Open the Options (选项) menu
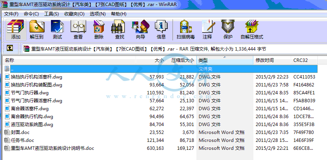 pos(97,14)
